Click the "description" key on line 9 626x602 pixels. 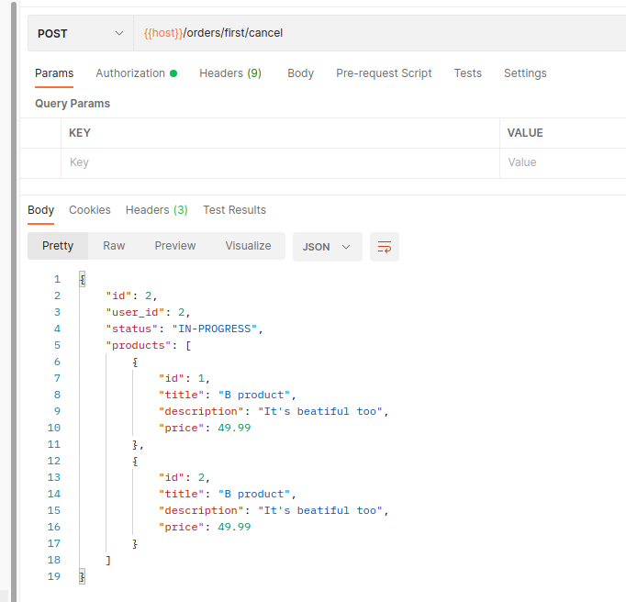click(x=201, y=411)
